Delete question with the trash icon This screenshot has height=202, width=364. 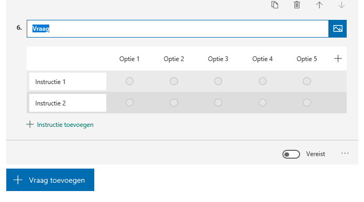[296, 5]
